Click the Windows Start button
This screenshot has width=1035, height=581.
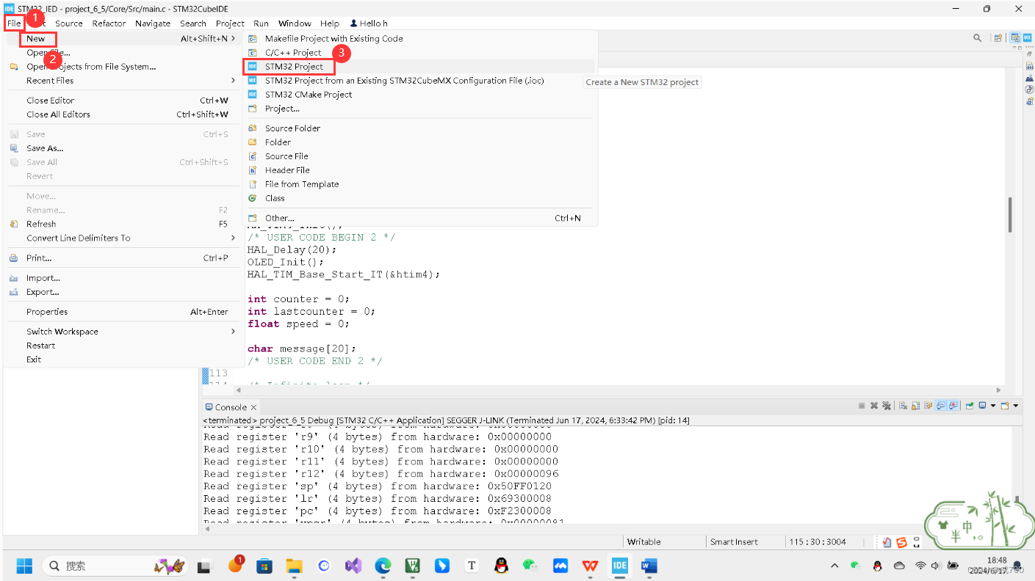24,566
